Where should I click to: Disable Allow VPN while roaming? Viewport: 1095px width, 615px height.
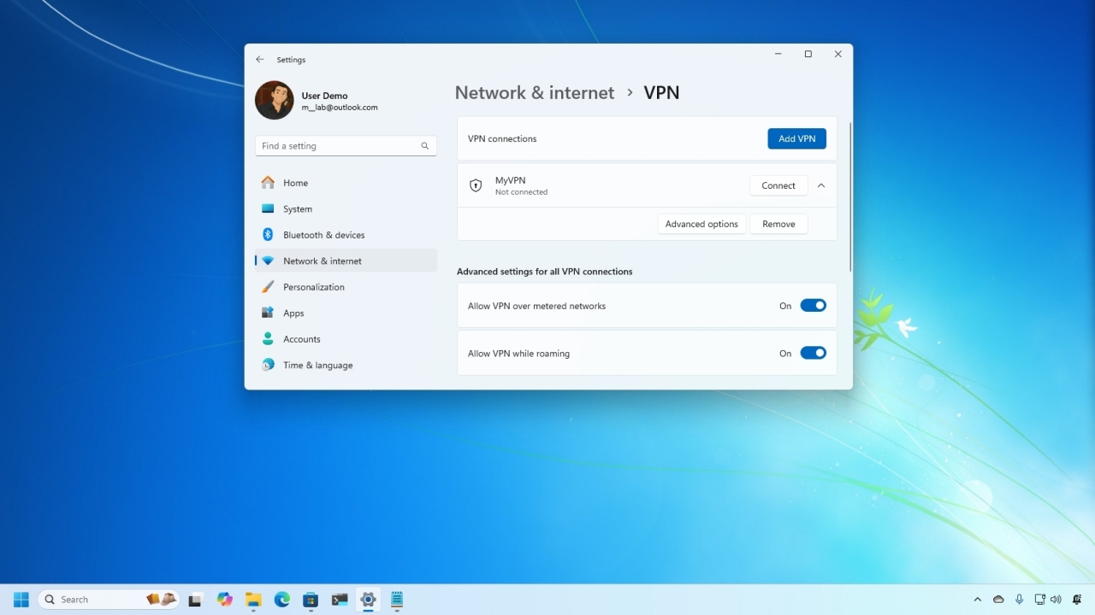pos(813,353)
